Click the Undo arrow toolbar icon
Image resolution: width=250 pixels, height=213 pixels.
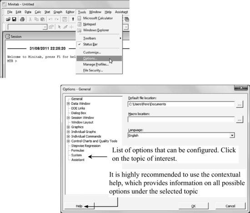50,19
